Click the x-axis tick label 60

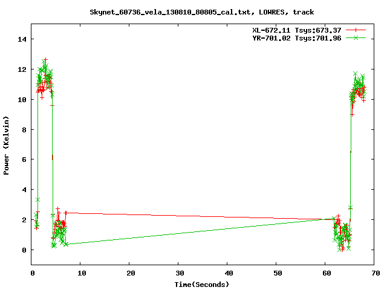[x=327, y=273]
